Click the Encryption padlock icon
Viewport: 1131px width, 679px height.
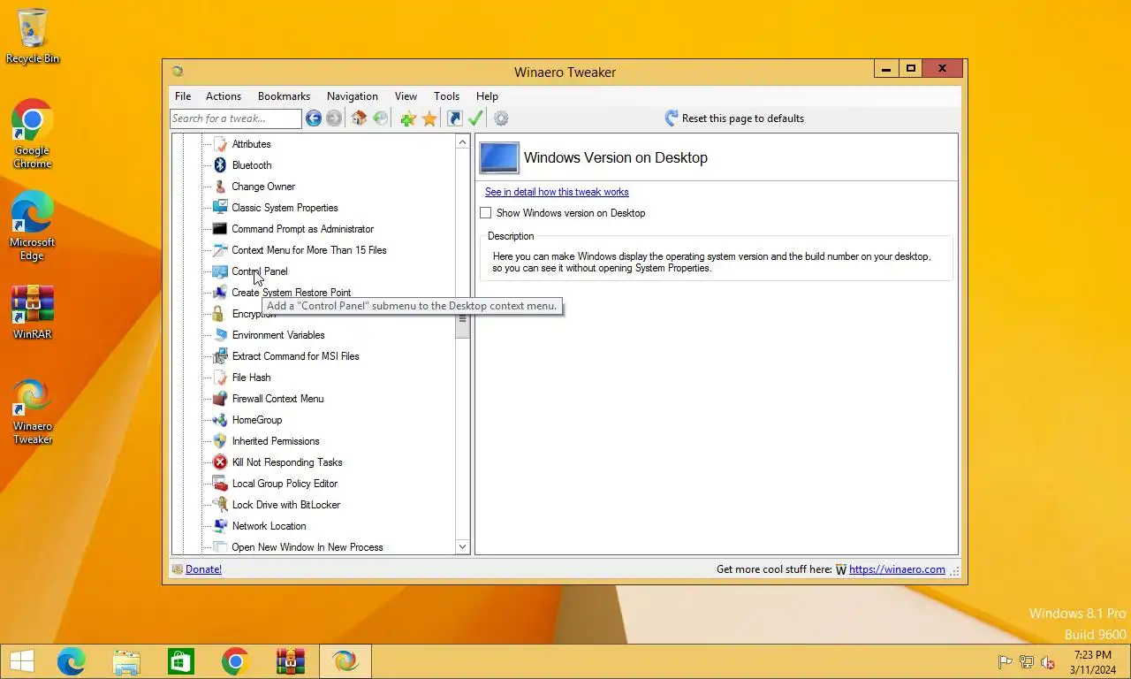coord(220,314)
